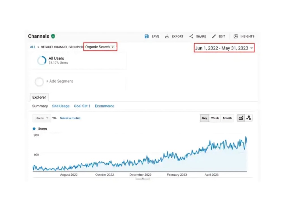Screen dimensions: 283x212
Task: Click the EDIT button label
Action: (222, 36)
